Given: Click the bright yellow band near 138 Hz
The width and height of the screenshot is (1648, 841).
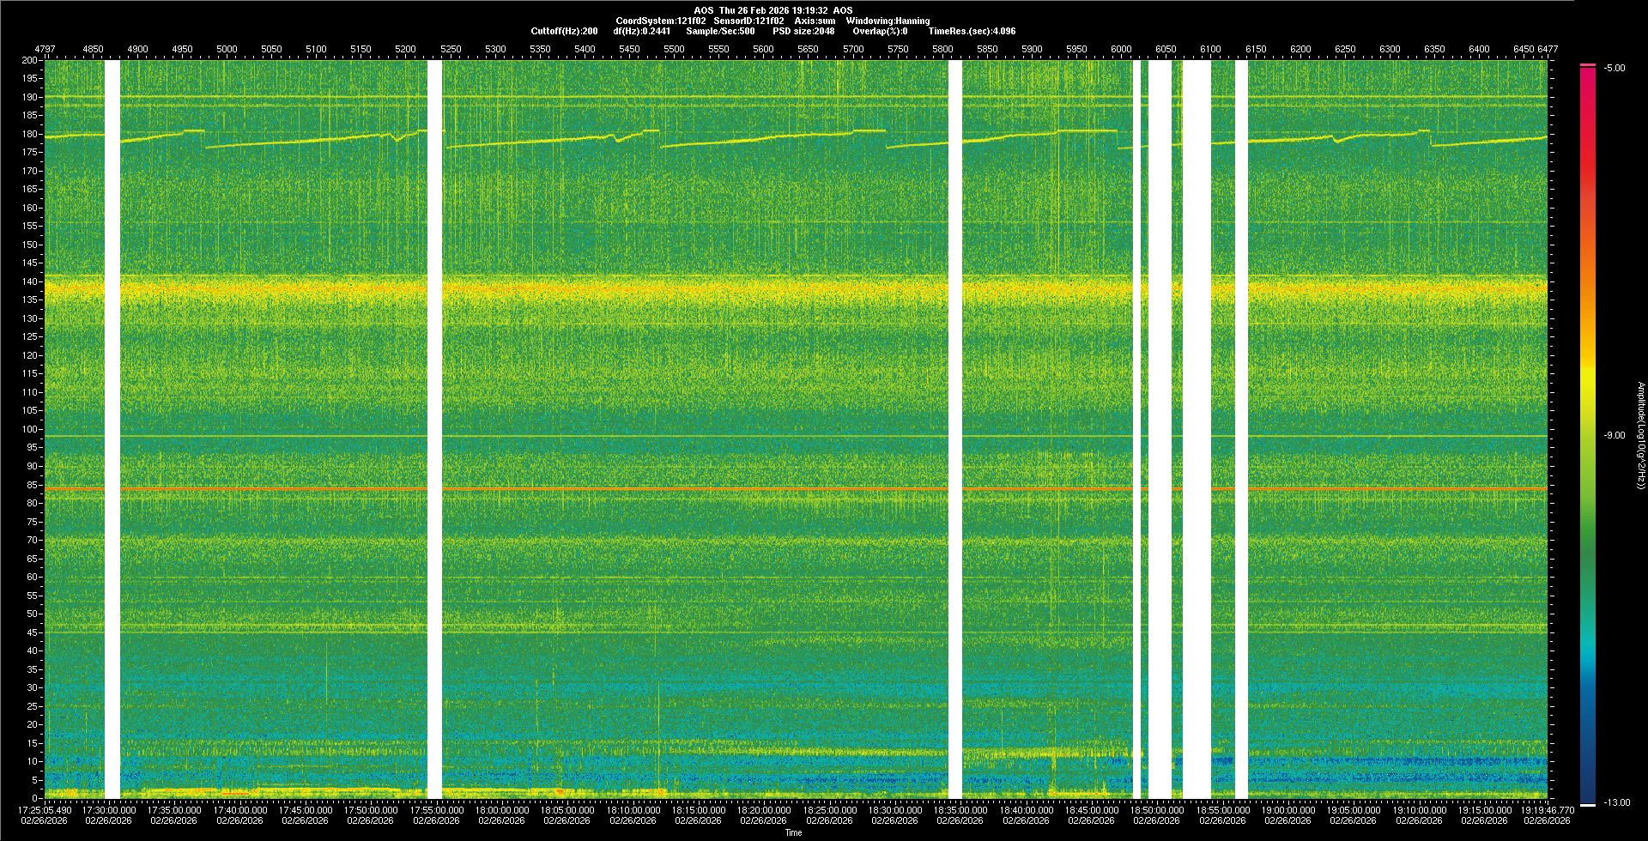Looking at the screenshot, I should [687, 289].
